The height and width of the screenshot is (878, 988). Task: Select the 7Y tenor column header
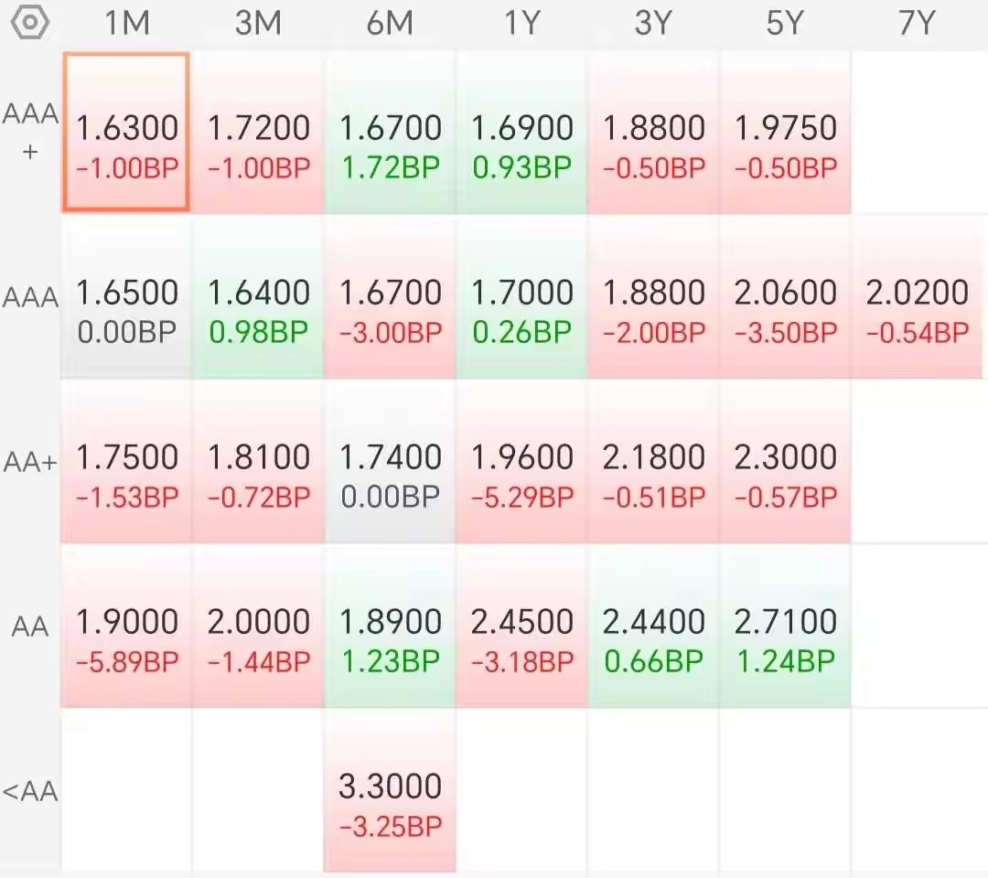pyautogui.click(x=916, y=24)
